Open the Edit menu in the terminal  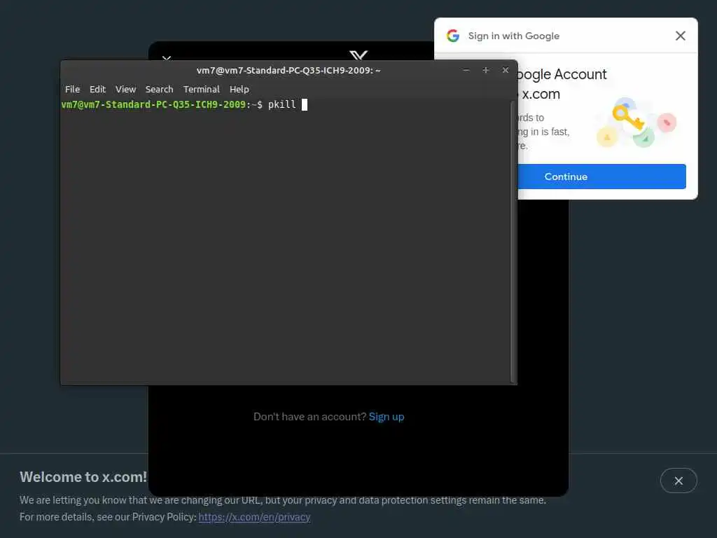pyautogui.click(x=97, y=89)
